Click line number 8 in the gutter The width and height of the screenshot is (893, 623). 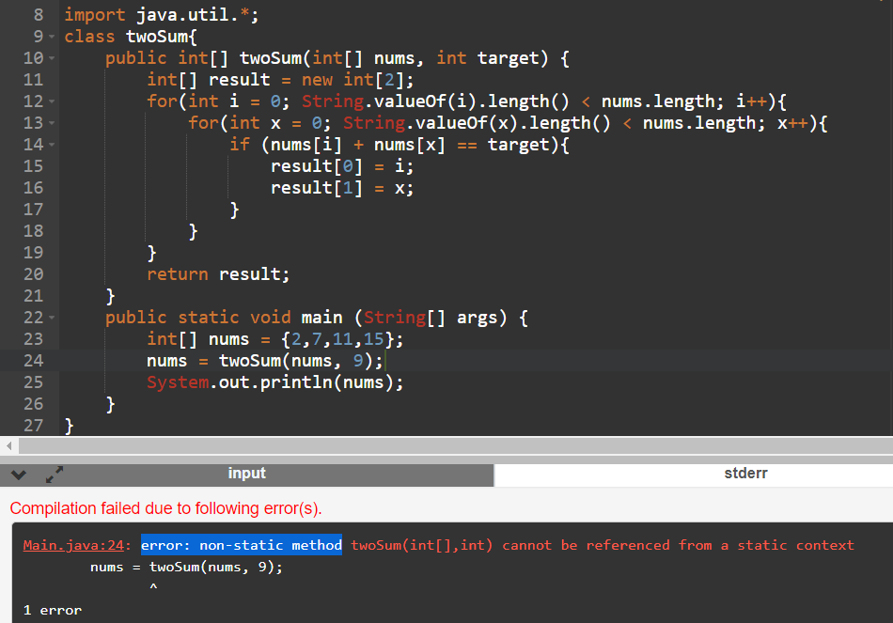[39, 15]
